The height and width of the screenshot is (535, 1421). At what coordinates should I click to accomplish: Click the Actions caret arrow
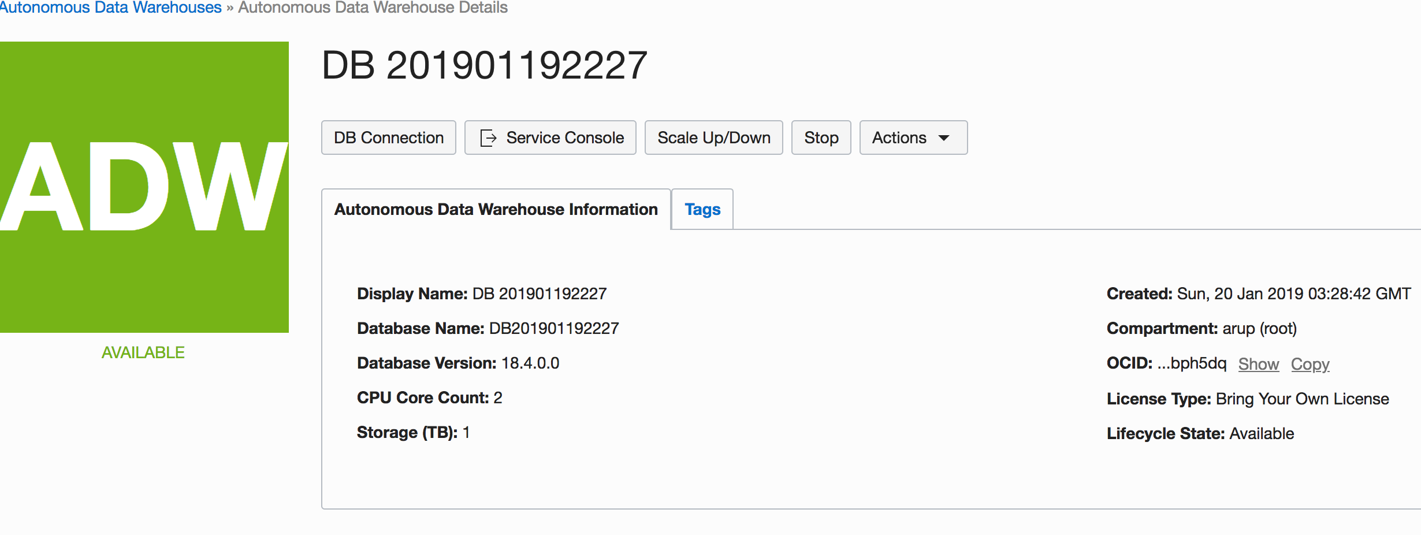[x=944, y=138]
